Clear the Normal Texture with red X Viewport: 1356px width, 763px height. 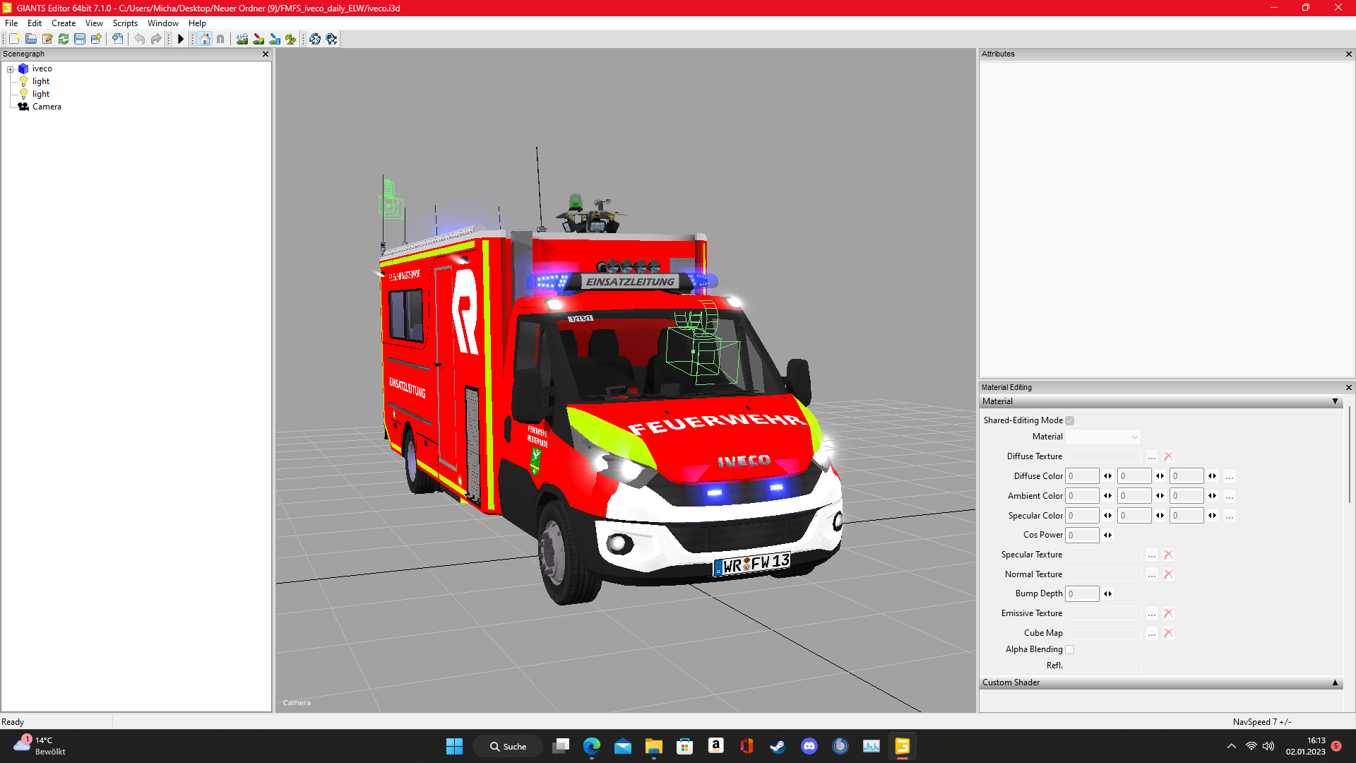coord(1168,574)
